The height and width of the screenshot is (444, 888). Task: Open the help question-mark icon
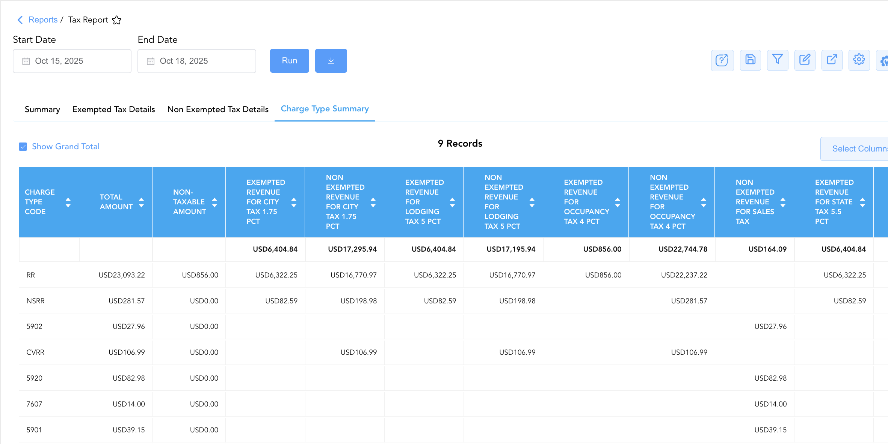722,60
